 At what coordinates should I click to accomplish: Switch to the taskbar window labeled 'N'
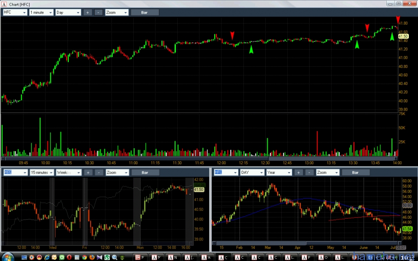[x=173, y=257]
